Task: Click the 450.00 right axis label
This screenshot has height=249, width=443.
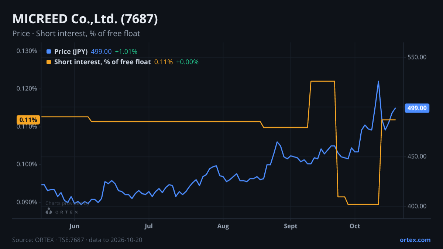Action: [x=417, y=156]
